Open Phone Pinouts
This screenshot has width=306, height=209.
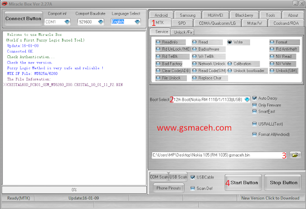point(169,188)
